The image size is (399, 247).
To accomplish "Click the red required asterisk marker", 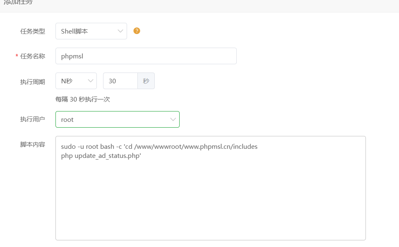I will click(x=17, y=56).
